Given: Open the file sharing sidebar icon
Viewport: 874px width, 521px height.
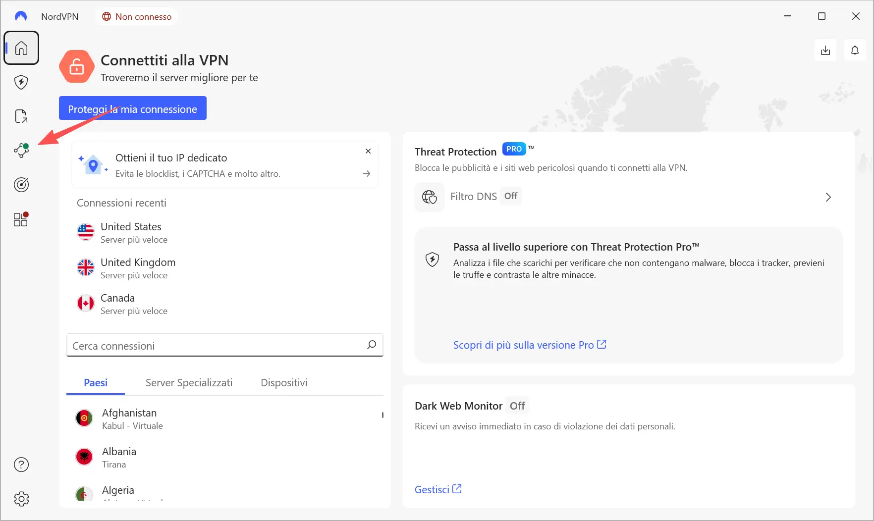Looking at the screenshot, I should tap(21, 116).
